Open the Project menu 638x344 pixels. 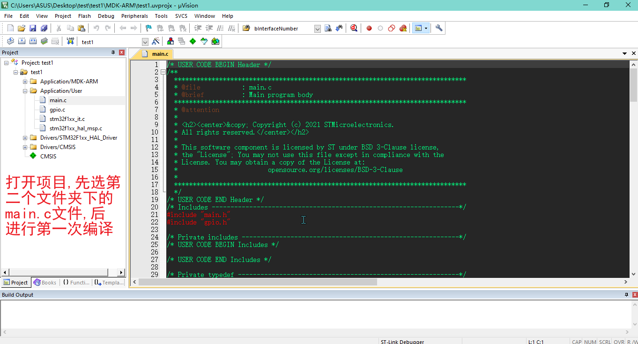(63, 16)
